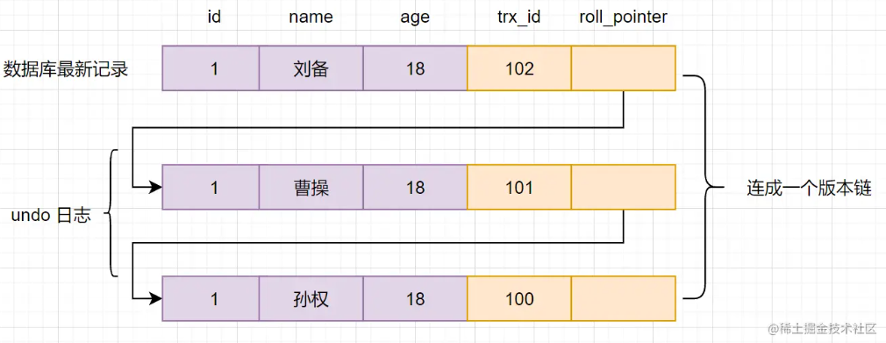Select the 数据库最新记录 label
886x343 pixels.
[x=66, y=69]
